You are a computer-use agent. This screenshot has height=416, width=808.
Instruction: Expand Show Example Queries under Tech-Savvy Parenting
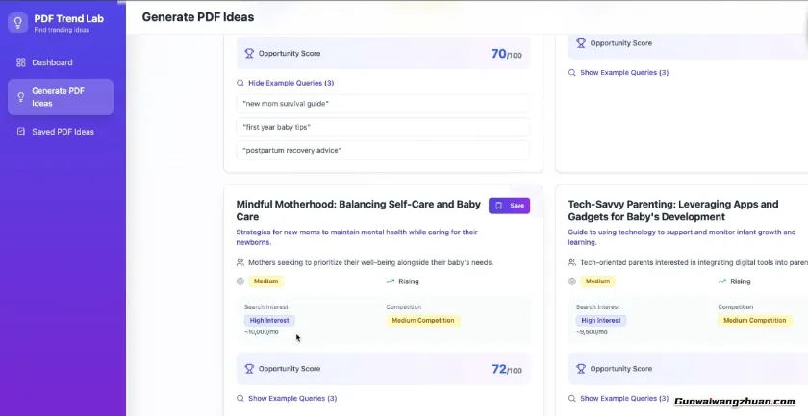(623, 398)
